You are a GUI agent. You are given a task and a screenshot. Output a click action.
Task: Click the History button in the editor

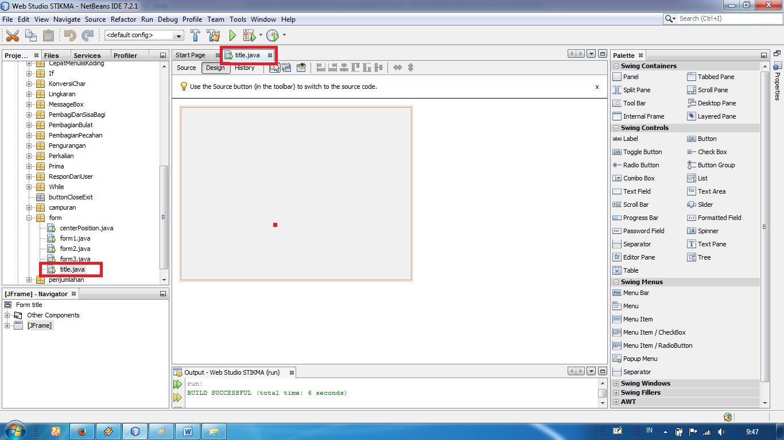click(244, 68)
